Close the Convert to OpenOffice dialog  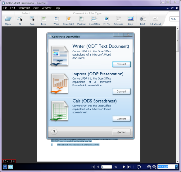(x=128, y=35)
